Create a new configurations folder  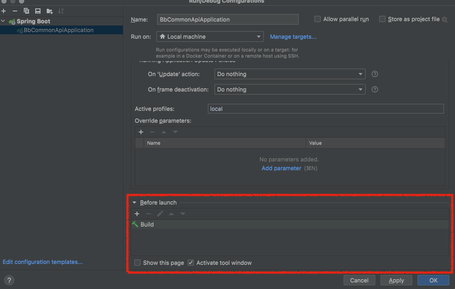click(x=49, y=11)
